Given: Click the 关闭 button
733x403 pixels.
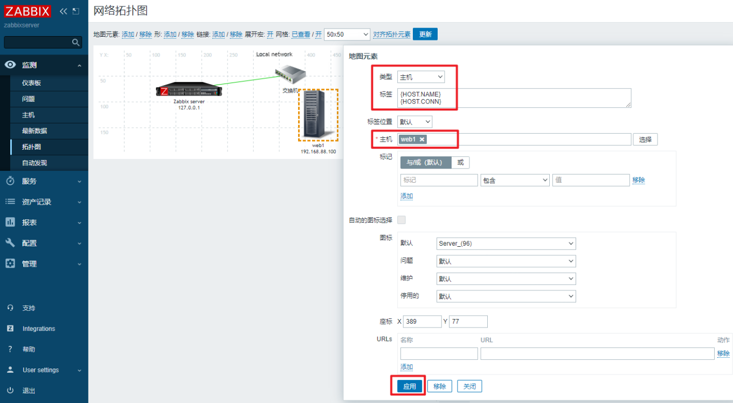Looking at the screenshot, I should pyautogui.click(x=469, y=386).
